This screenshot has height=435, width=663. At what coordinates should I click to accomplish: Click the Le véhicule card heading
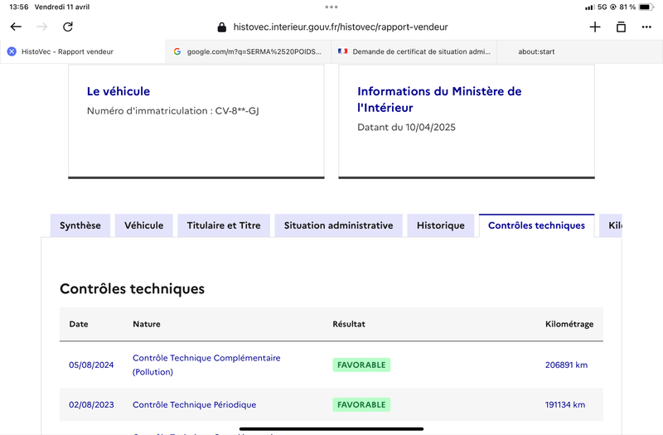pyautogui.click(x=119, y=91)
